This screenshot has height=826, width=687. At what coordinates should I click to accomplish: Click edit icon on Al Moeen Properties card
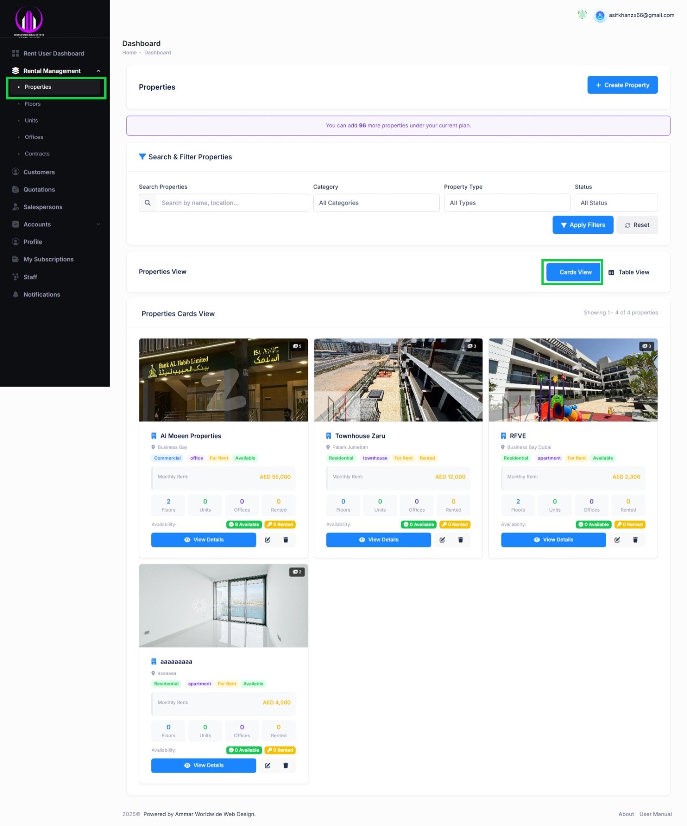click(x=268, y=540)
